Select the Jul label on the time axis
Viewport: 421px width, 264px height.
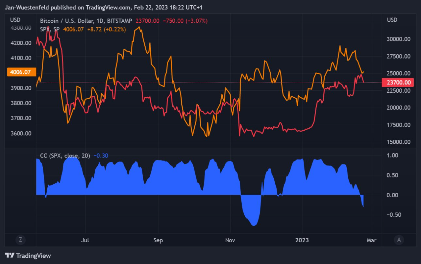click(x=85, y=240)
